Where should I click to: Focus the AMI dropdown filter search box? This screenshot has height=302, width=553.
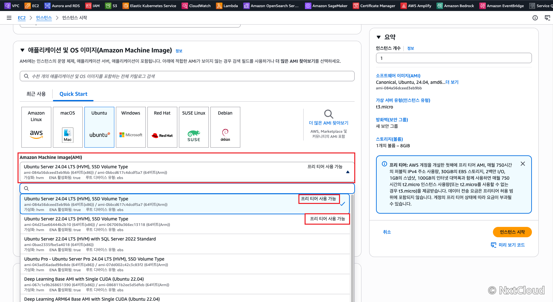(187, 188)
